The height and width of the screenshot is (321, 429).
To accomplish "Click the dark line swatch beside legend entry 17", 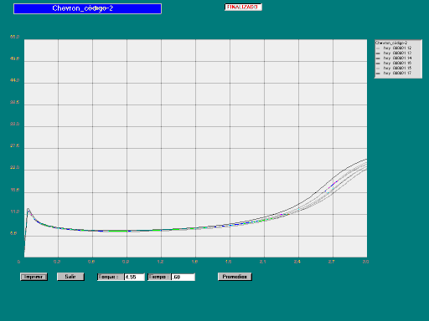I will click(x=378, y=74).
